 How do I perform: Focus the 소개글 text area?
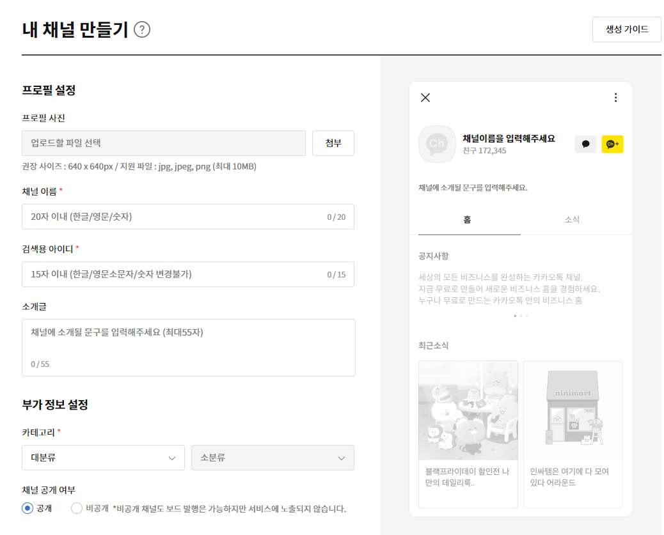(x=189, y=348)
